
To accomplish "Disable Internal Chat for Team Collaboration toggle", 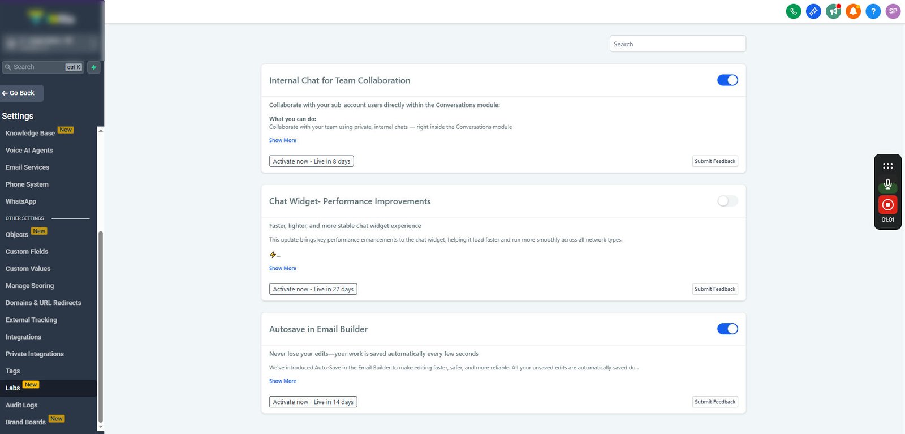I will (x=727, y=80).
